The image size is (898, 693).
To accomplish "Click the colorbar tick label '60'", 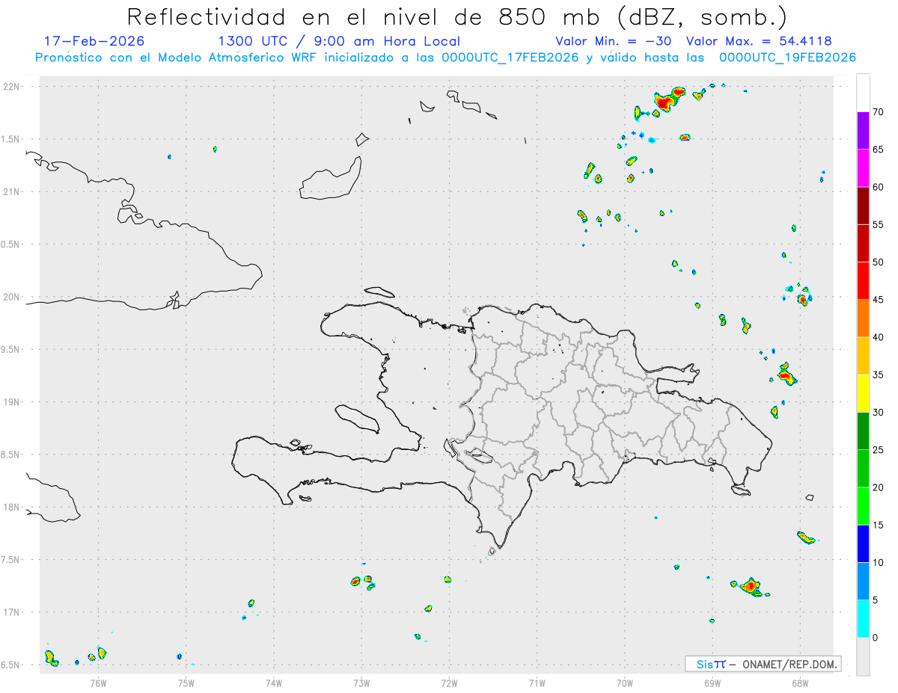I will pos(878,187).
